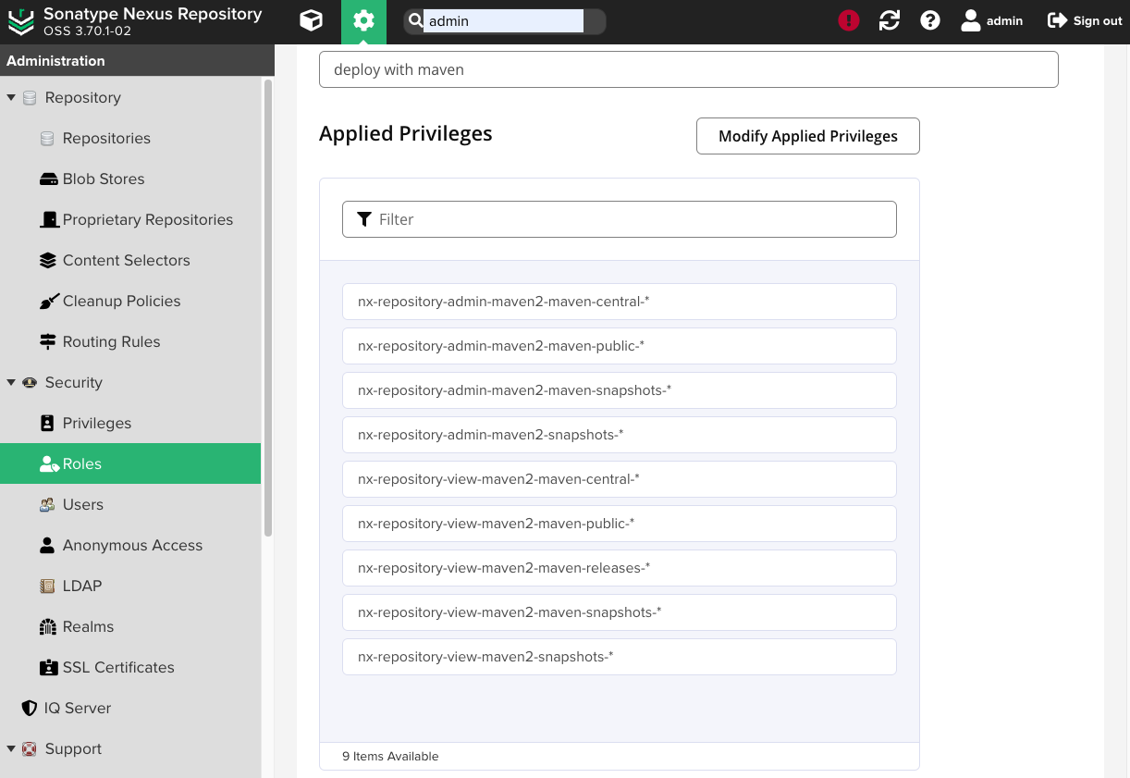Open the Privileges menu item

point(97,423)
